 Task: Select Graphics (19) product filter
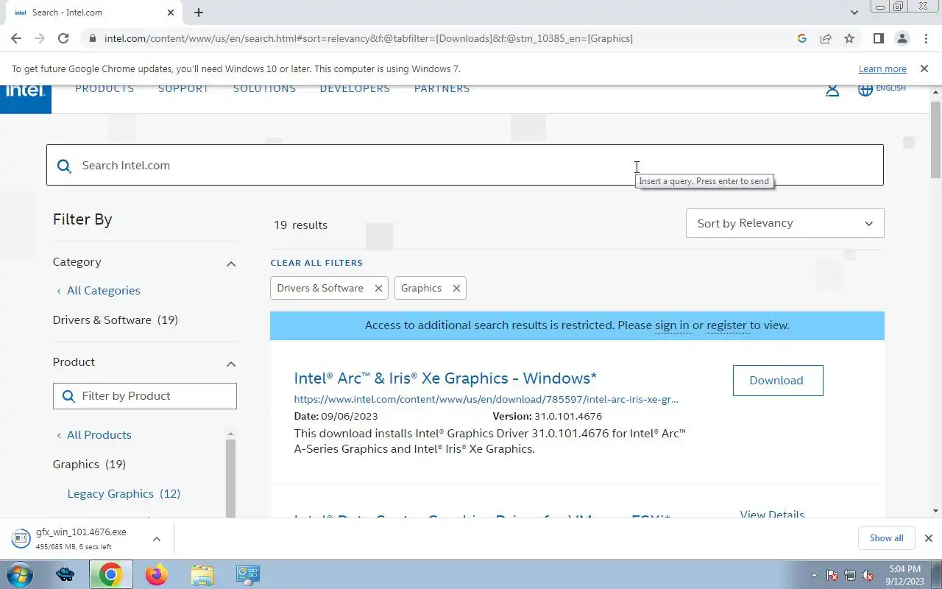[89, 465]
